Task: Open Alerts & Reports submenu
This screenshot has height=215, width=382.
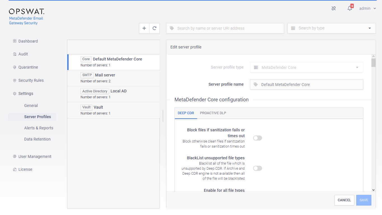Action: 39,128
